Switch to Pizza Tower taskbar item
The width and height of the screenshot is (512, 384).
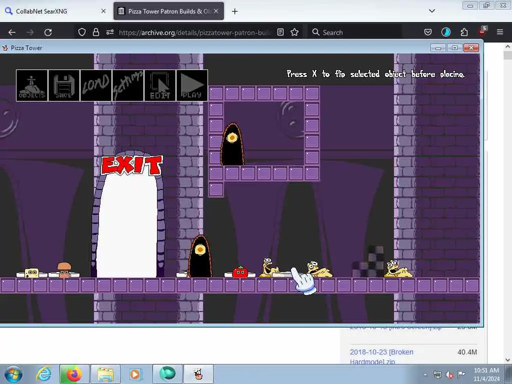point(198,374)
